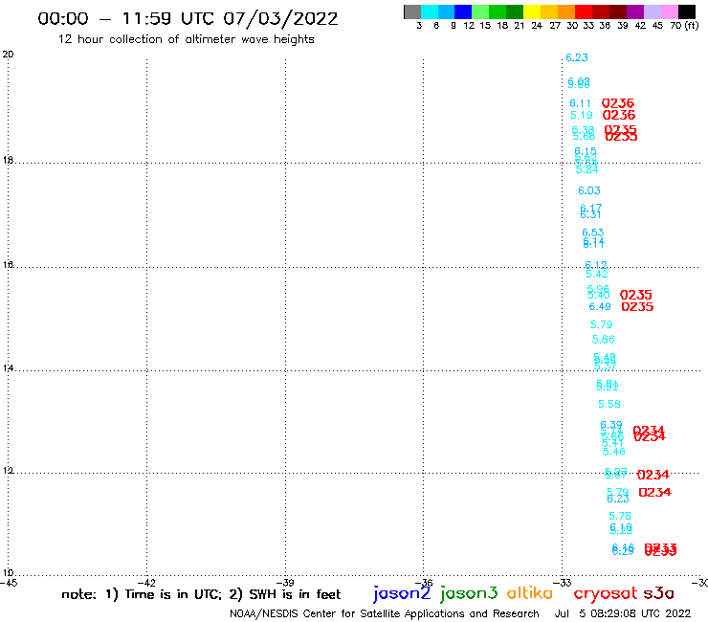
Task: Select the latitude axis label 14
Action: (8, 368)
